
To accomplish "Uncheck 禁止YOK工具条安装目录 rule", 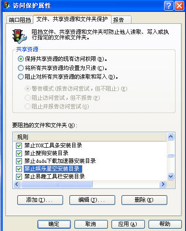I will (19, 145).
